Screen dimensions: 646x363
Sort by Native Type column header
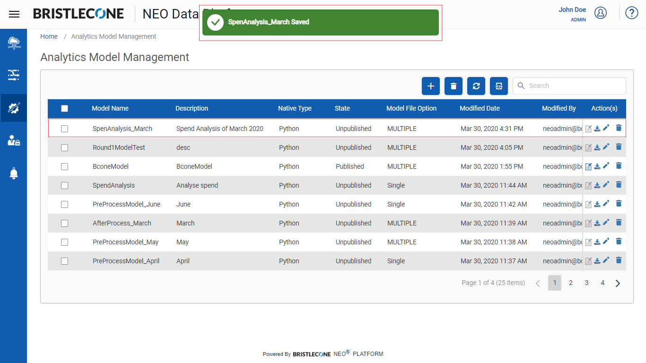(x=295, y=108)
